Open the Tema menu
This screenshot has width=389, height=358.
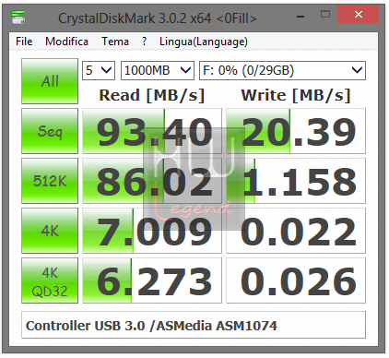(115, 42)
